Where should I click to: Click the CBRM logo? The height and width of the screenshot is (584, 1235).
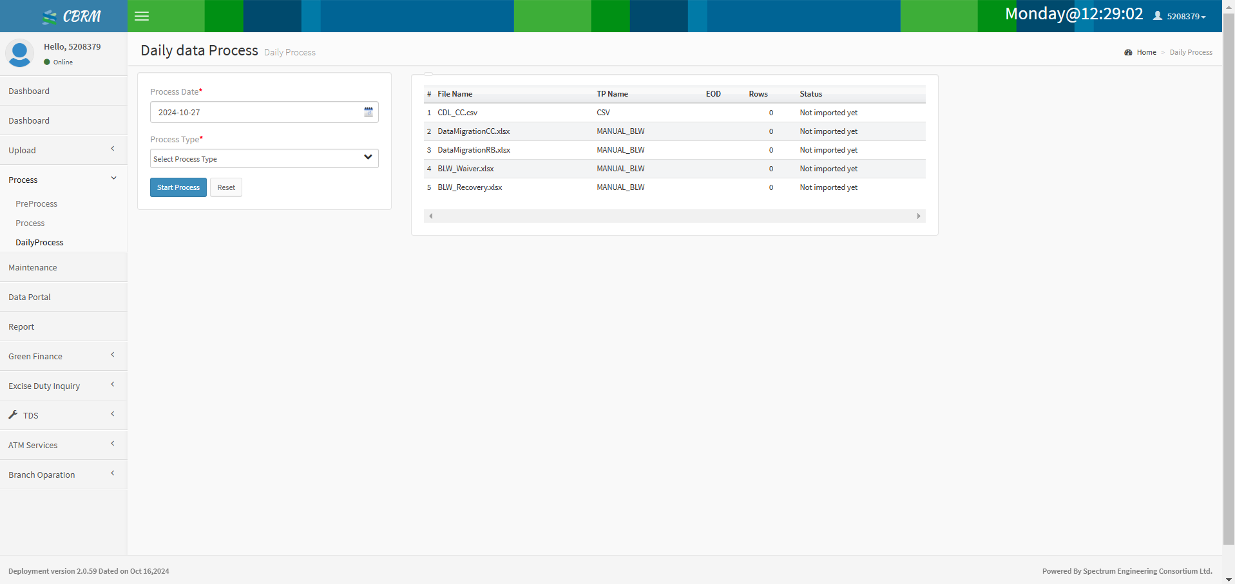pyautogui.click(x=72, y=16)
